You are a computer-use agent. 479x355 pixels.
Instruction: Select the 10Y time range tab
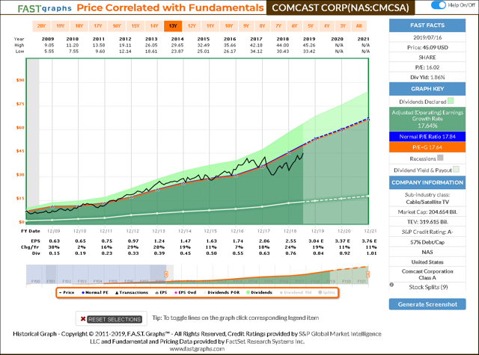pos(229,26)
